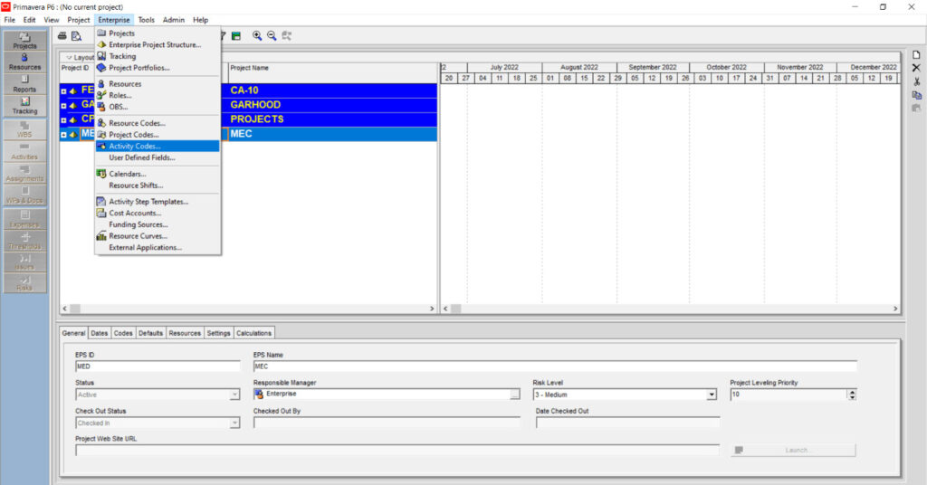Click the EPS ID input field
The height and width of the screenshot is (485, 927).
[x=158, y=366]
